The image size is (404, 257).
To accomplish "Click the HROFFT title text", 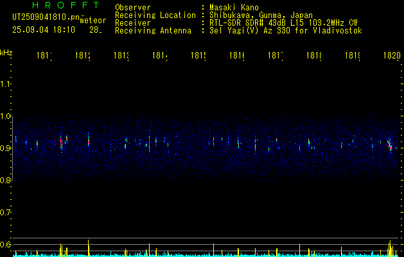I will pyautogui.click(x=66, y=5).
